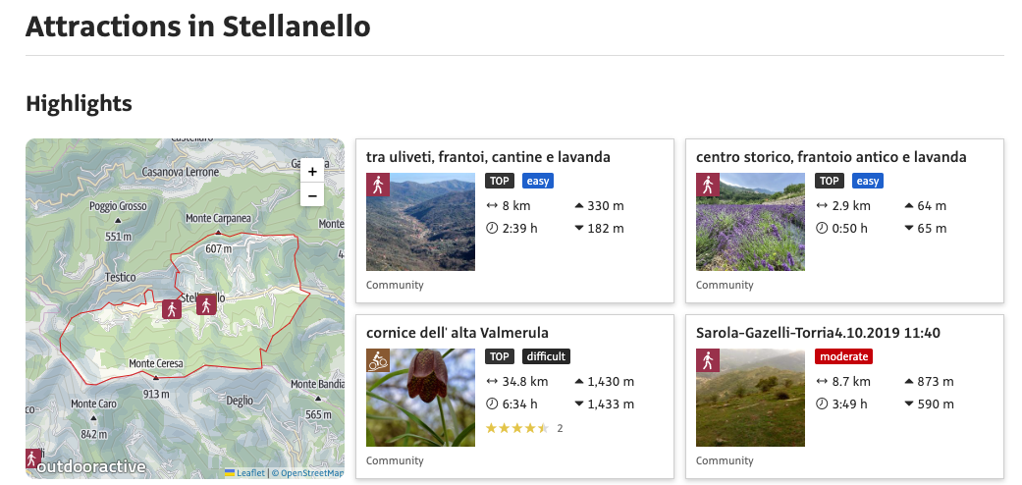This screenshot has width=1022, height=485.
Task: Click the Leaflet attribution link
Action: point(250,473)
